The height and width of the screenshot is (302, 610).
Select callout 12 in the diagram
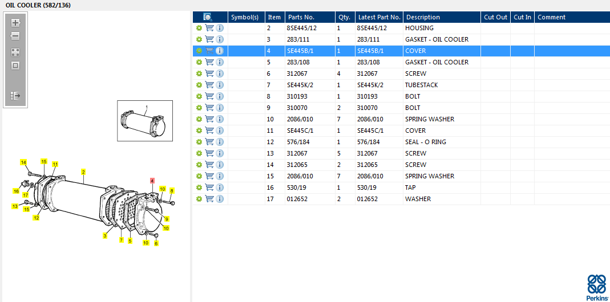[36, 218]
